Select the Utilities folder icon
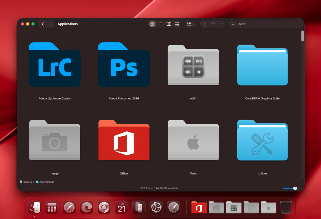 pyautogui.click(x=263, y=140)
